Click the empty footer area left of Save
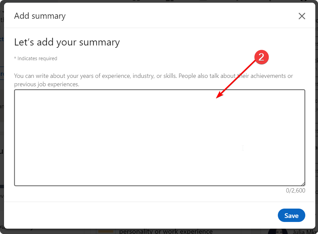Viewport: 318px width, 234px height. 134,216
